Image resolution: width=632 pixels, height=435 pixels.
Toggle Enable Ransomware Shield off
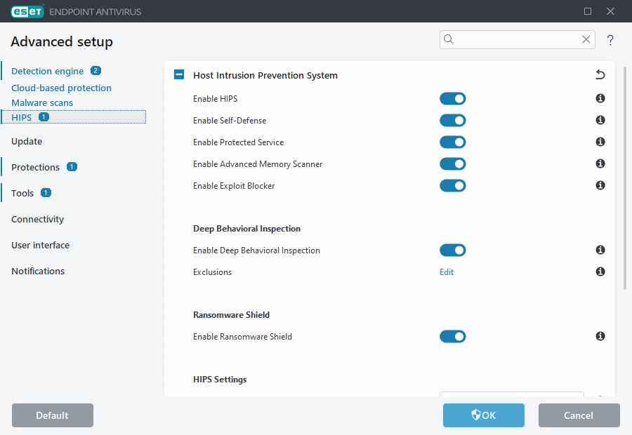tap(452, 336)
